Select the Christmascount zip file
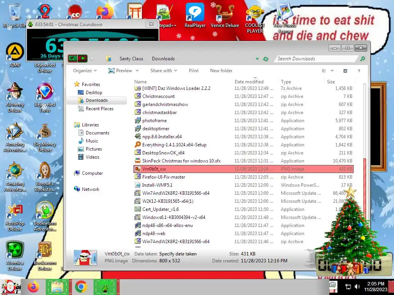The image size is (394, 295). point(243,96)
